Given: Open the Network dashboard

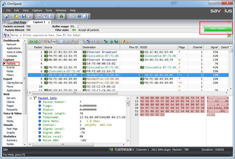Looking at the screenshot, I should click(11, 44).
